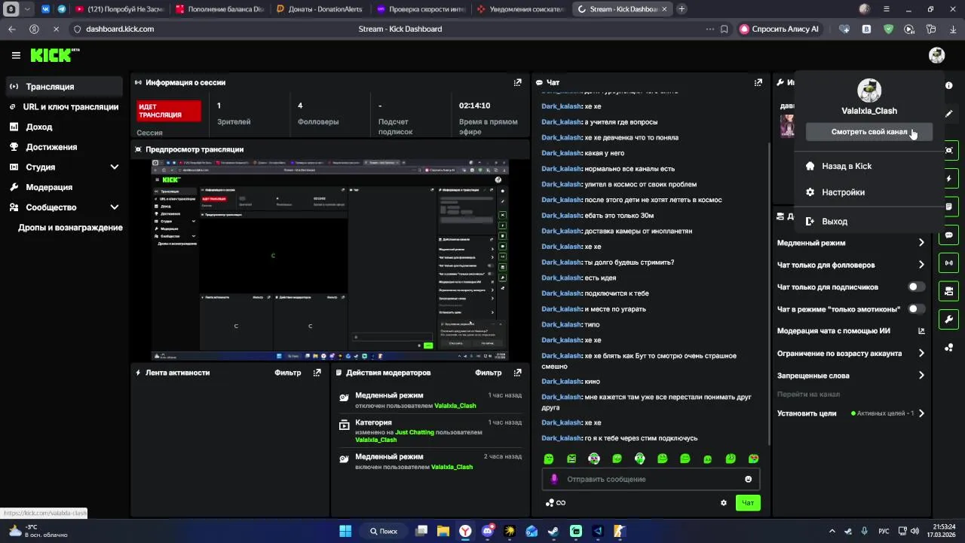
Task: Open AI chat moderation external link icon
Action: pyautogui.click(x=921, y=330)
